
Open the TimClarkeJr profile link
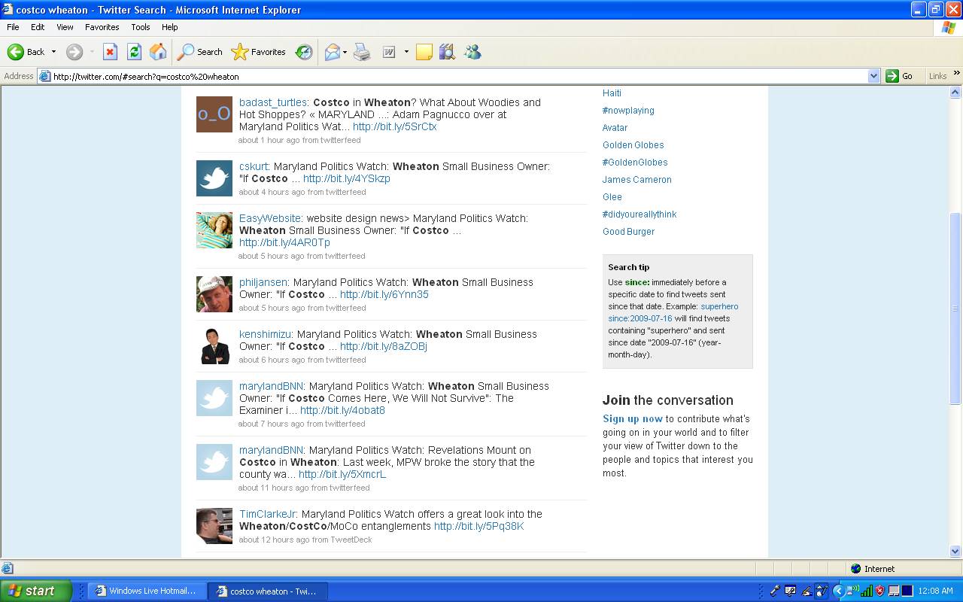click(x=269, y=514)
